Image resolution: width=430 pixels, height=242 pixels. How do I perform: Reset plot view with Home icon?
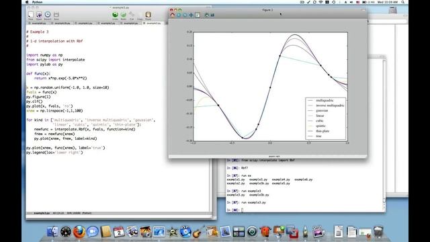(x=173, y=15)
